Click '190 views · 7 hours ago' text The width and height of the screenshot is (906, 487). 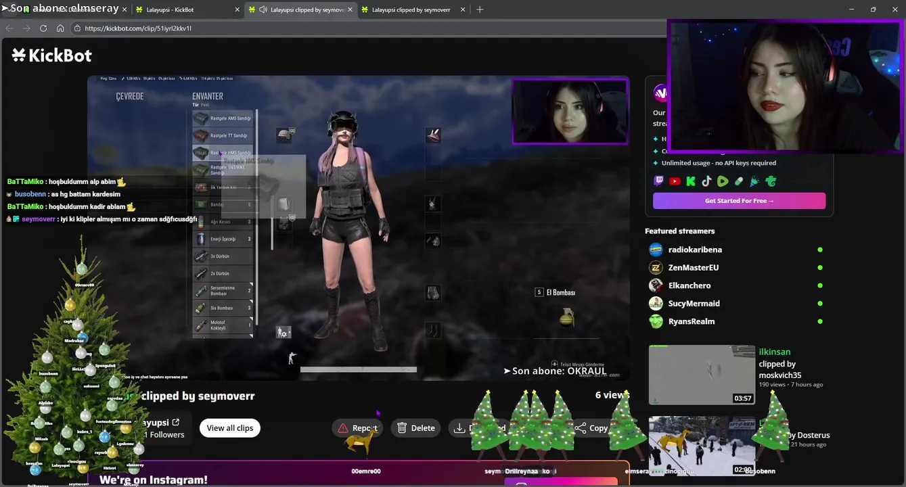pos(791,384)
